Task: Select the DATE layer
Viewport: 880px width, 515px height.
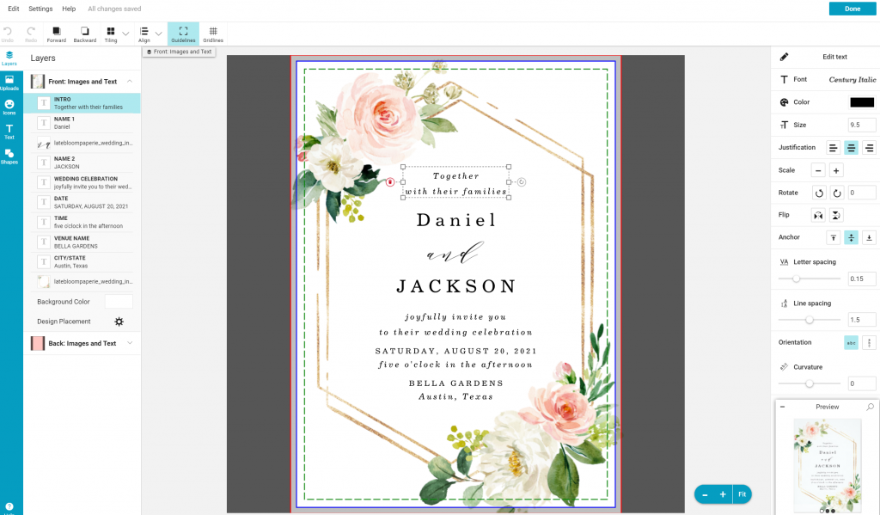Action: 82,202
